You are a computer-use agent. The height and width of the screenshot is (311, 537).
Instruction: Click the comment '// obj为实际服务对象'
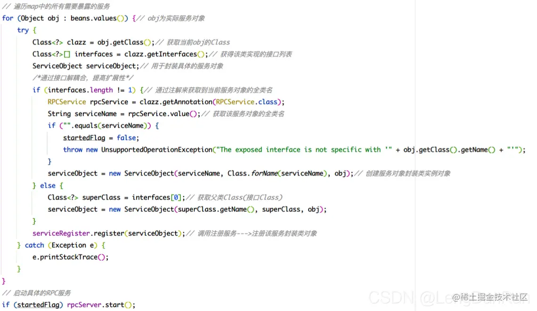coord(170,18)
